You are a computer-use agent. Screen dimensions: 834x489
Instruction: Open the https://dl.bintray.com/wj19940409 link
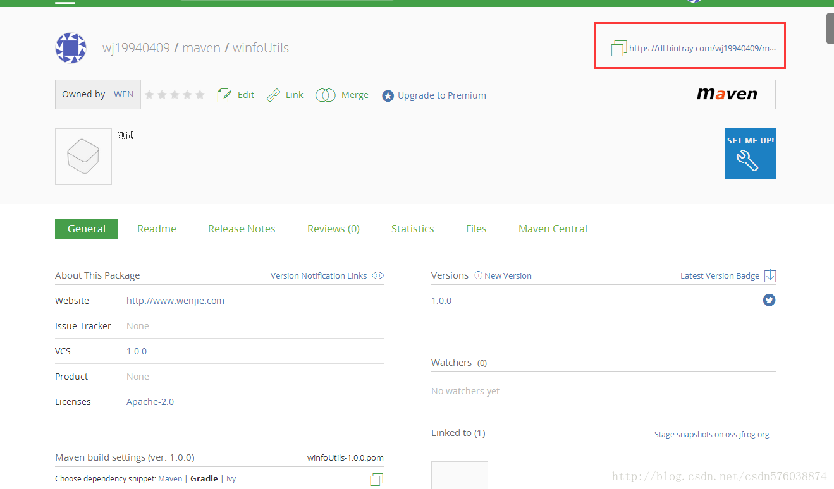tap(702, 48)
